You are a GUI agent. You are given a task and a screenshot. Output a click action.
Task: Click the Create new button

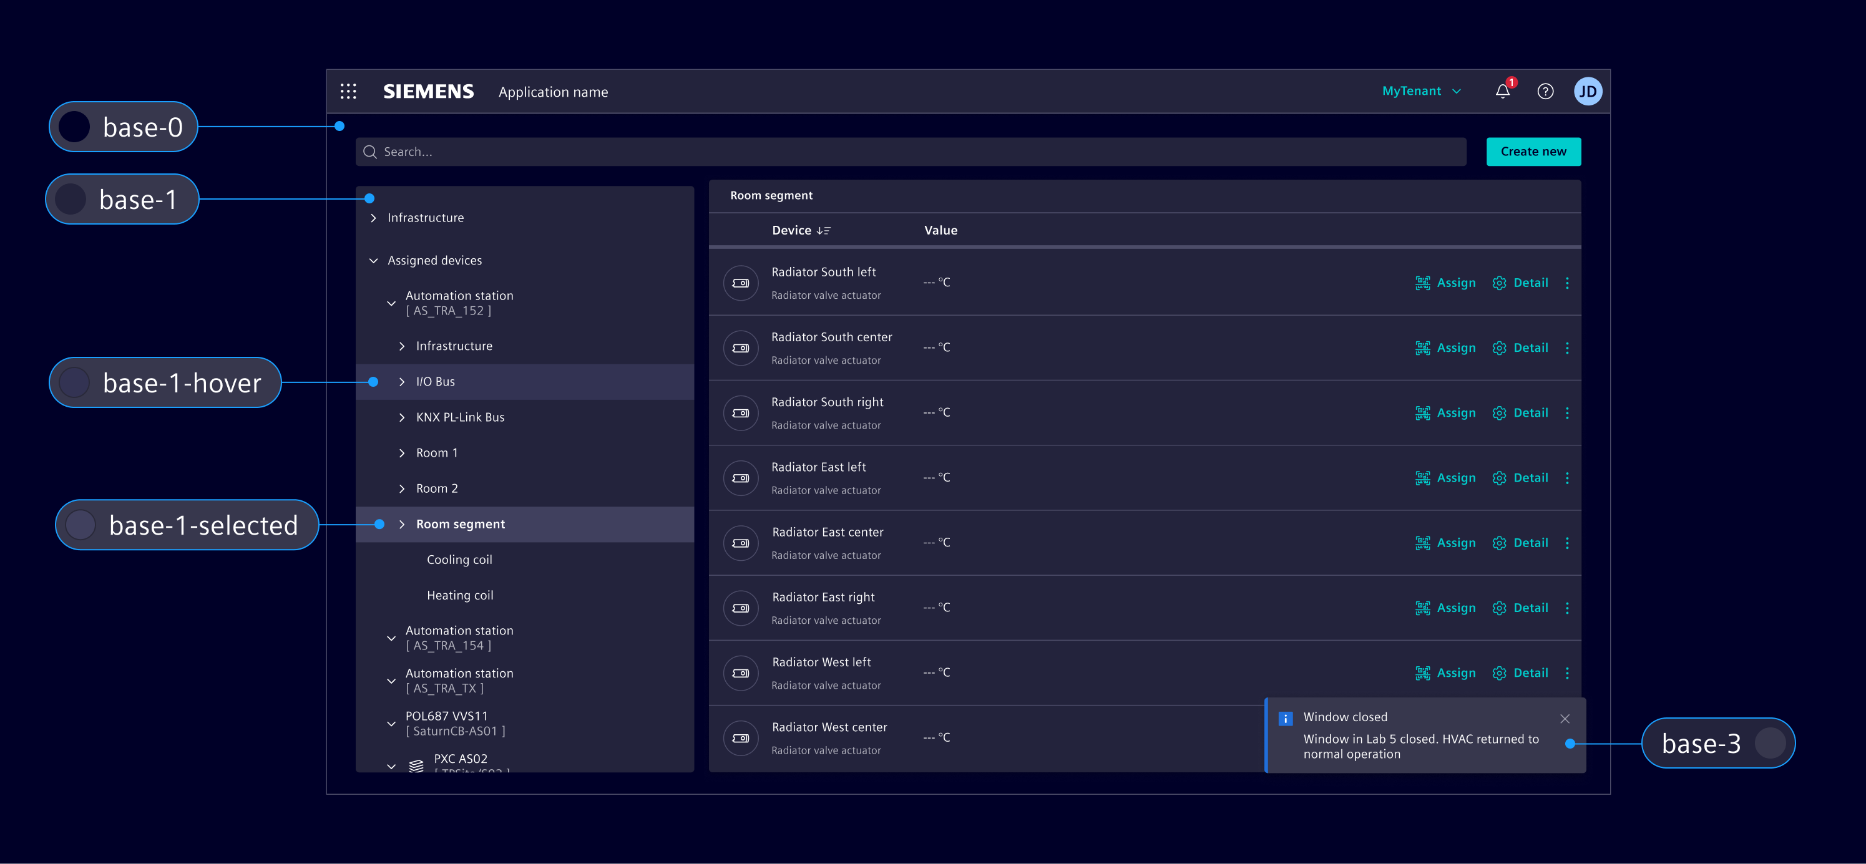[x=1533, y=152]
